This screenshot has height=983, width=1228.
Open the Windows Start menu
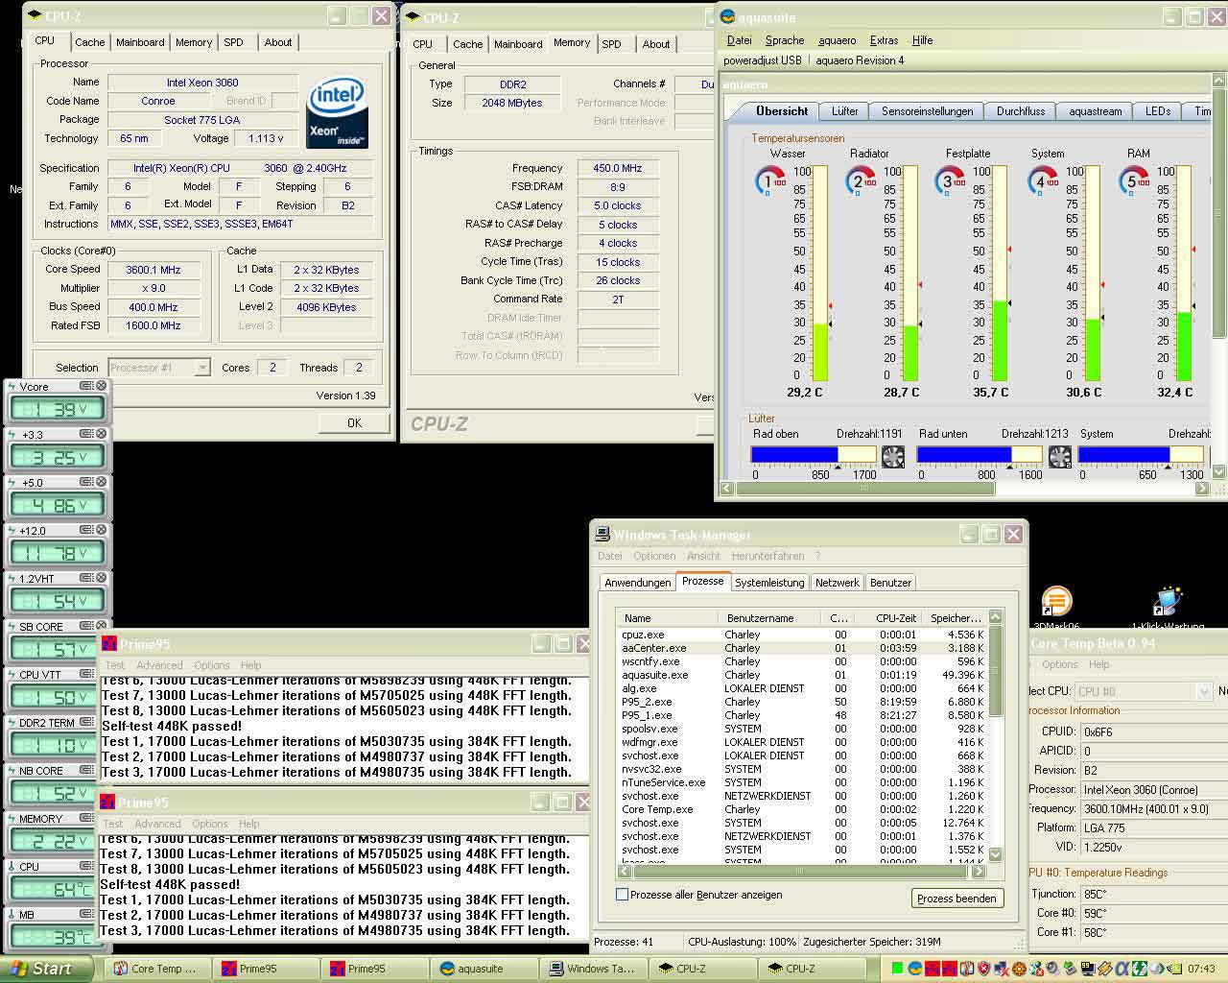[x=47, y=969]
